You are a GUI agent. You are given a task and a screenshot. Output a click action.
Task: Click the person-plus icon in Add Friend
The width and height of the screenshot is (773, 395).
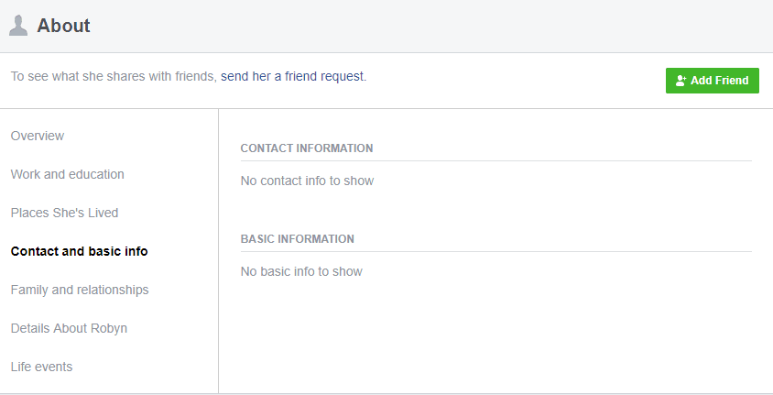click(680, 81)
